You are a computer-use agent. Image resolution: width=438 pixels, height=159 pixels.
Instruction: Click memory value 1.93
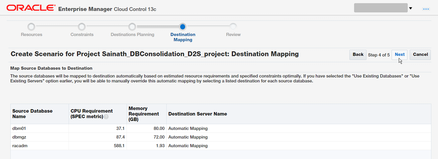pyautogui.click(x=160, y=146)
